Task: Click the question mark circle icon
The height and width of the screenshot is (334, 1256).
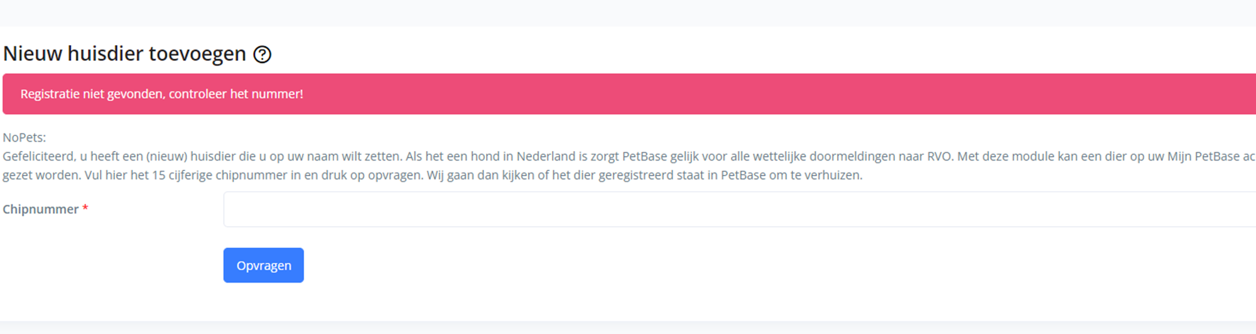Action: pyautogui.click(x=262, y=55)
